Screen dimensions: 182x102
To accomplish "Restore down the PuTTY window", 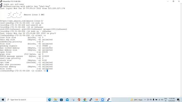I will coord(173,1).
